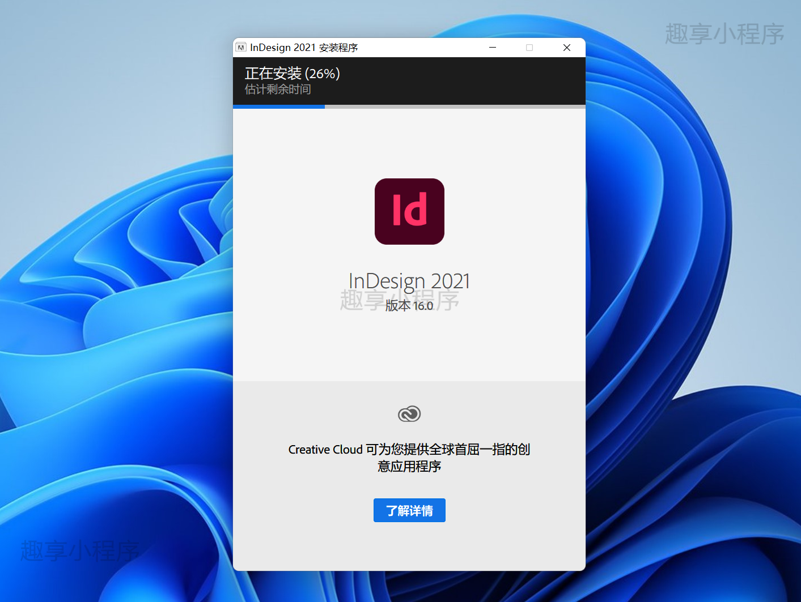Screen dimensions: 801x602
Task: Click the InDesign Id app logo
Action: coord(409,211)
